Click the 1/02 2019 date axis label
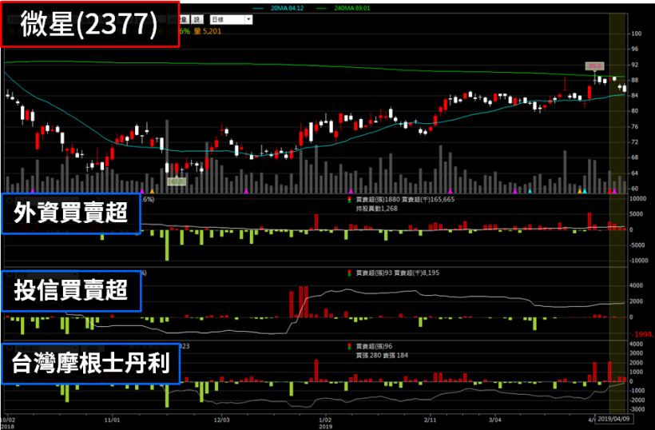This screenshot has width=655, height=430. 325,422
